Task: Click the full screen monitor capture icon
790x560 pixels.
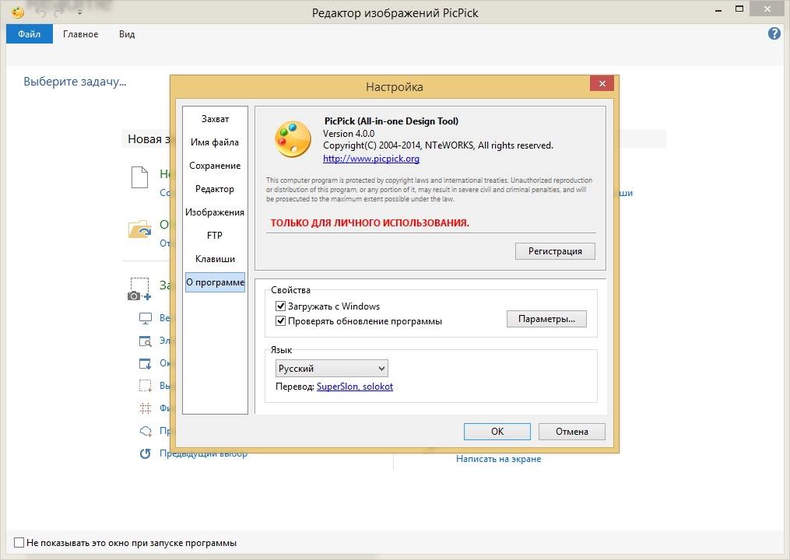Action: tap(145, 318)
